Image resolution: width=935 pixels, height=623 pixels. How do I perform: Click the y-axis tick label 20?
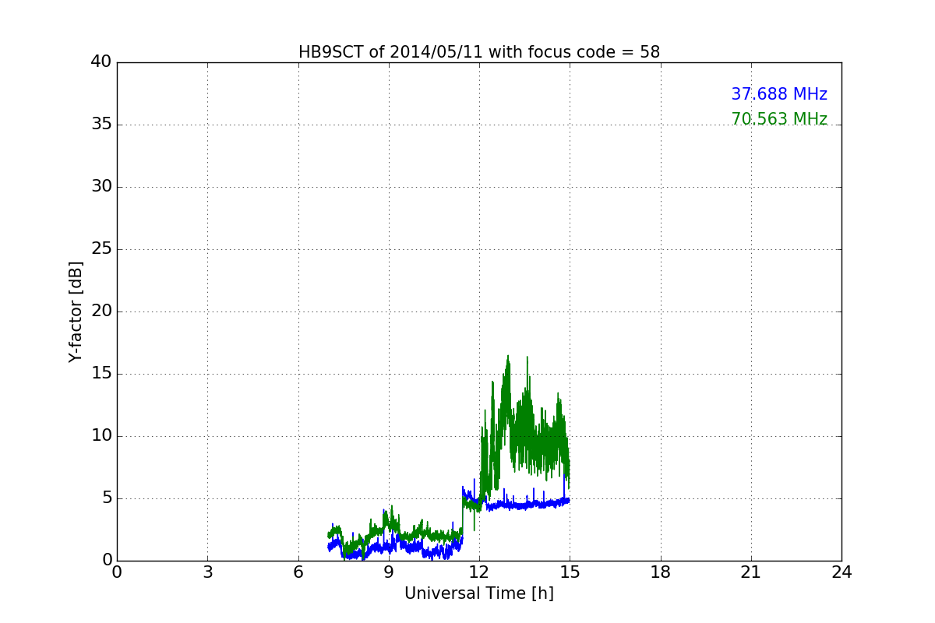(101, 311)
